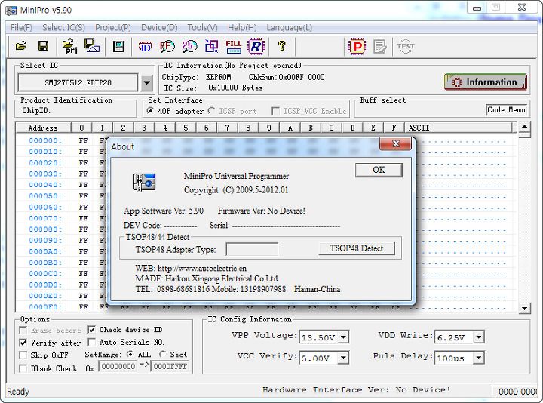Screen dimensions: 543x403
Task: Expand the VCC Verify dropdown
Action: pyautogui.click(x=343, y=358)
